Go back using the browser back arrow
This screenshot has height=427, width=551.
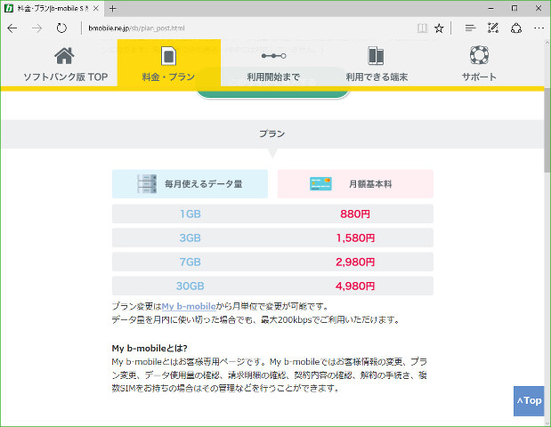tap(12, 28)
